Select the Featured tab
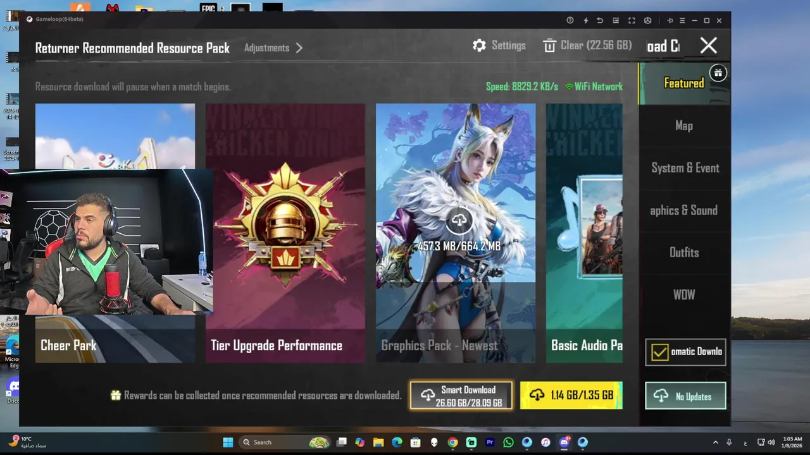The height and width of the screenshot is (455, 810). pos(684,83)
